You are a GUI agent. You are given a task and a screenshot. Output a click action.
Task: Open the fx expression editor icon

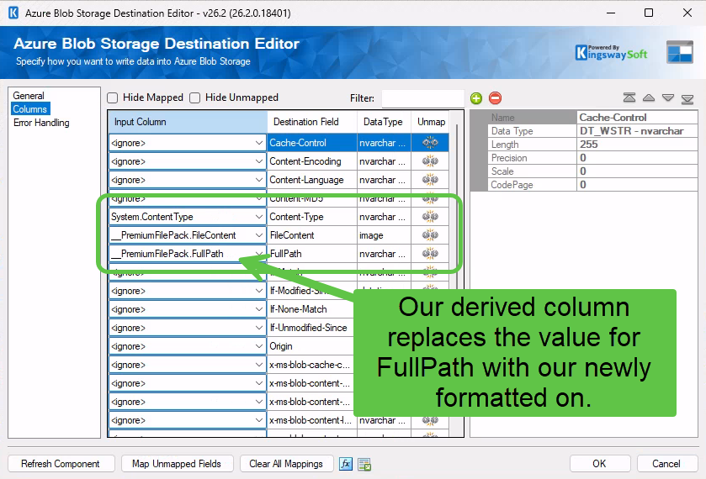pos(346,464)
